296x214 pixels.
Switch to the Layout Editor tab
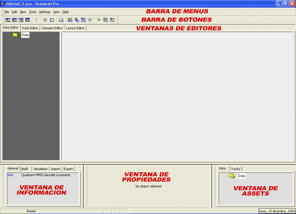pyautogui.click(x=75, y=28)
